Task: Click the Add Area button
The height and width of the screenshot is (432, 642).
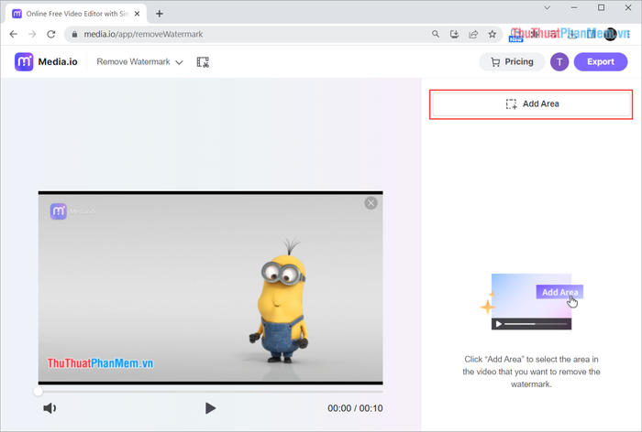Action: coord(531,104)
